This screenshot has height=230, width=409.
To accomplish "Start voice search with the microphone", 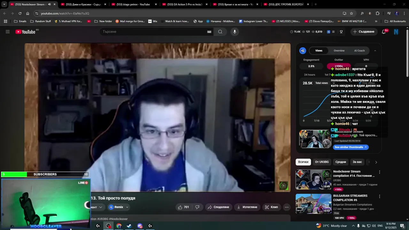I will 235,32.
